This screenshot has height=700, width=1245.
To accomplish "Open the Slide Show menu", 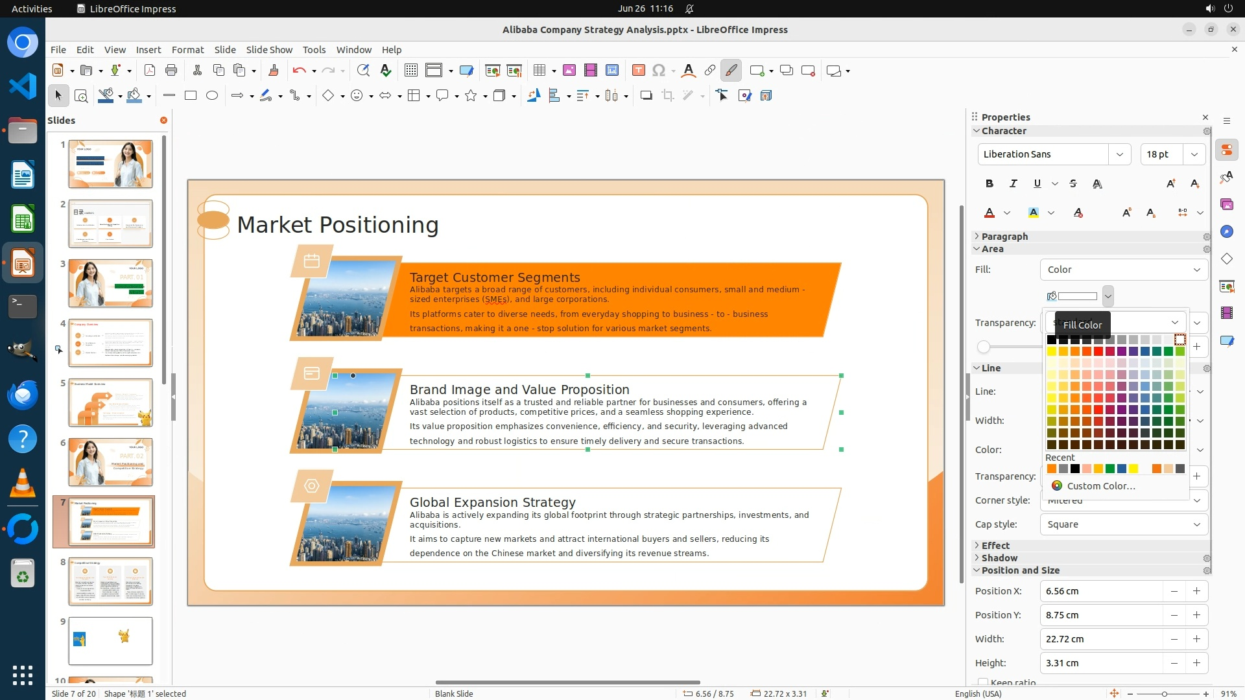I will [269, 50].
